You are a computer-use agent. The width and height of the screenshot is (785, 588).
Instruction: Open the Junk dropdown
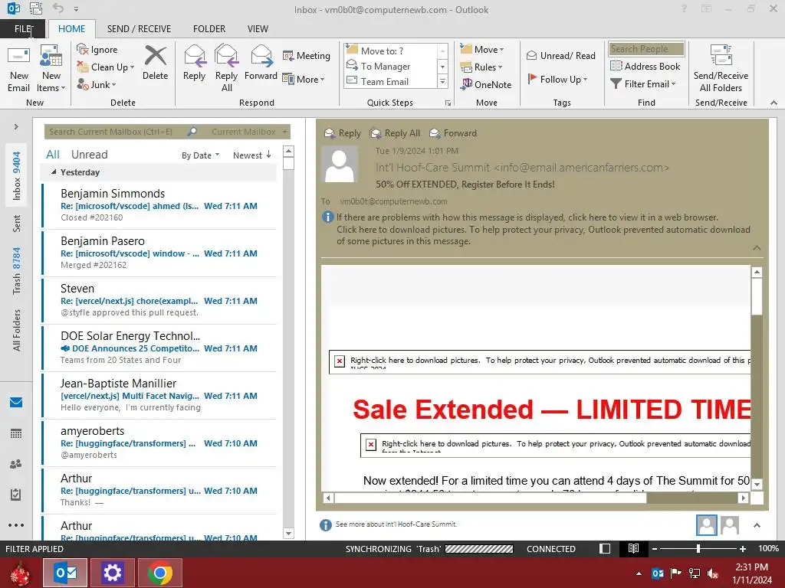coord(97,84)
